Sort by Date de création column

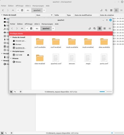[x=111, y=15]
